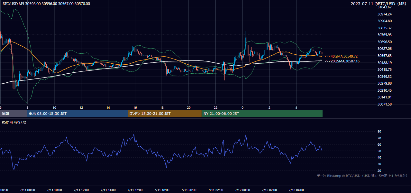
Task: Click price axis value 30557.63
Action: click(385, 56)
